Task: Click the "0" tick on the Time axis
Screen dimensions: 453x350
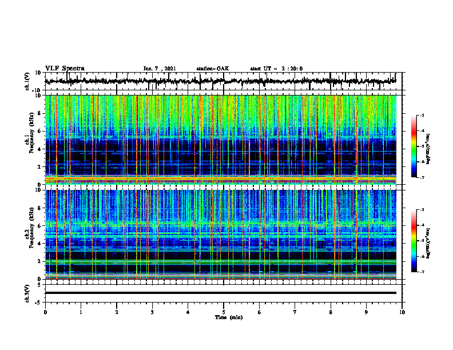Action: [45, 312]
